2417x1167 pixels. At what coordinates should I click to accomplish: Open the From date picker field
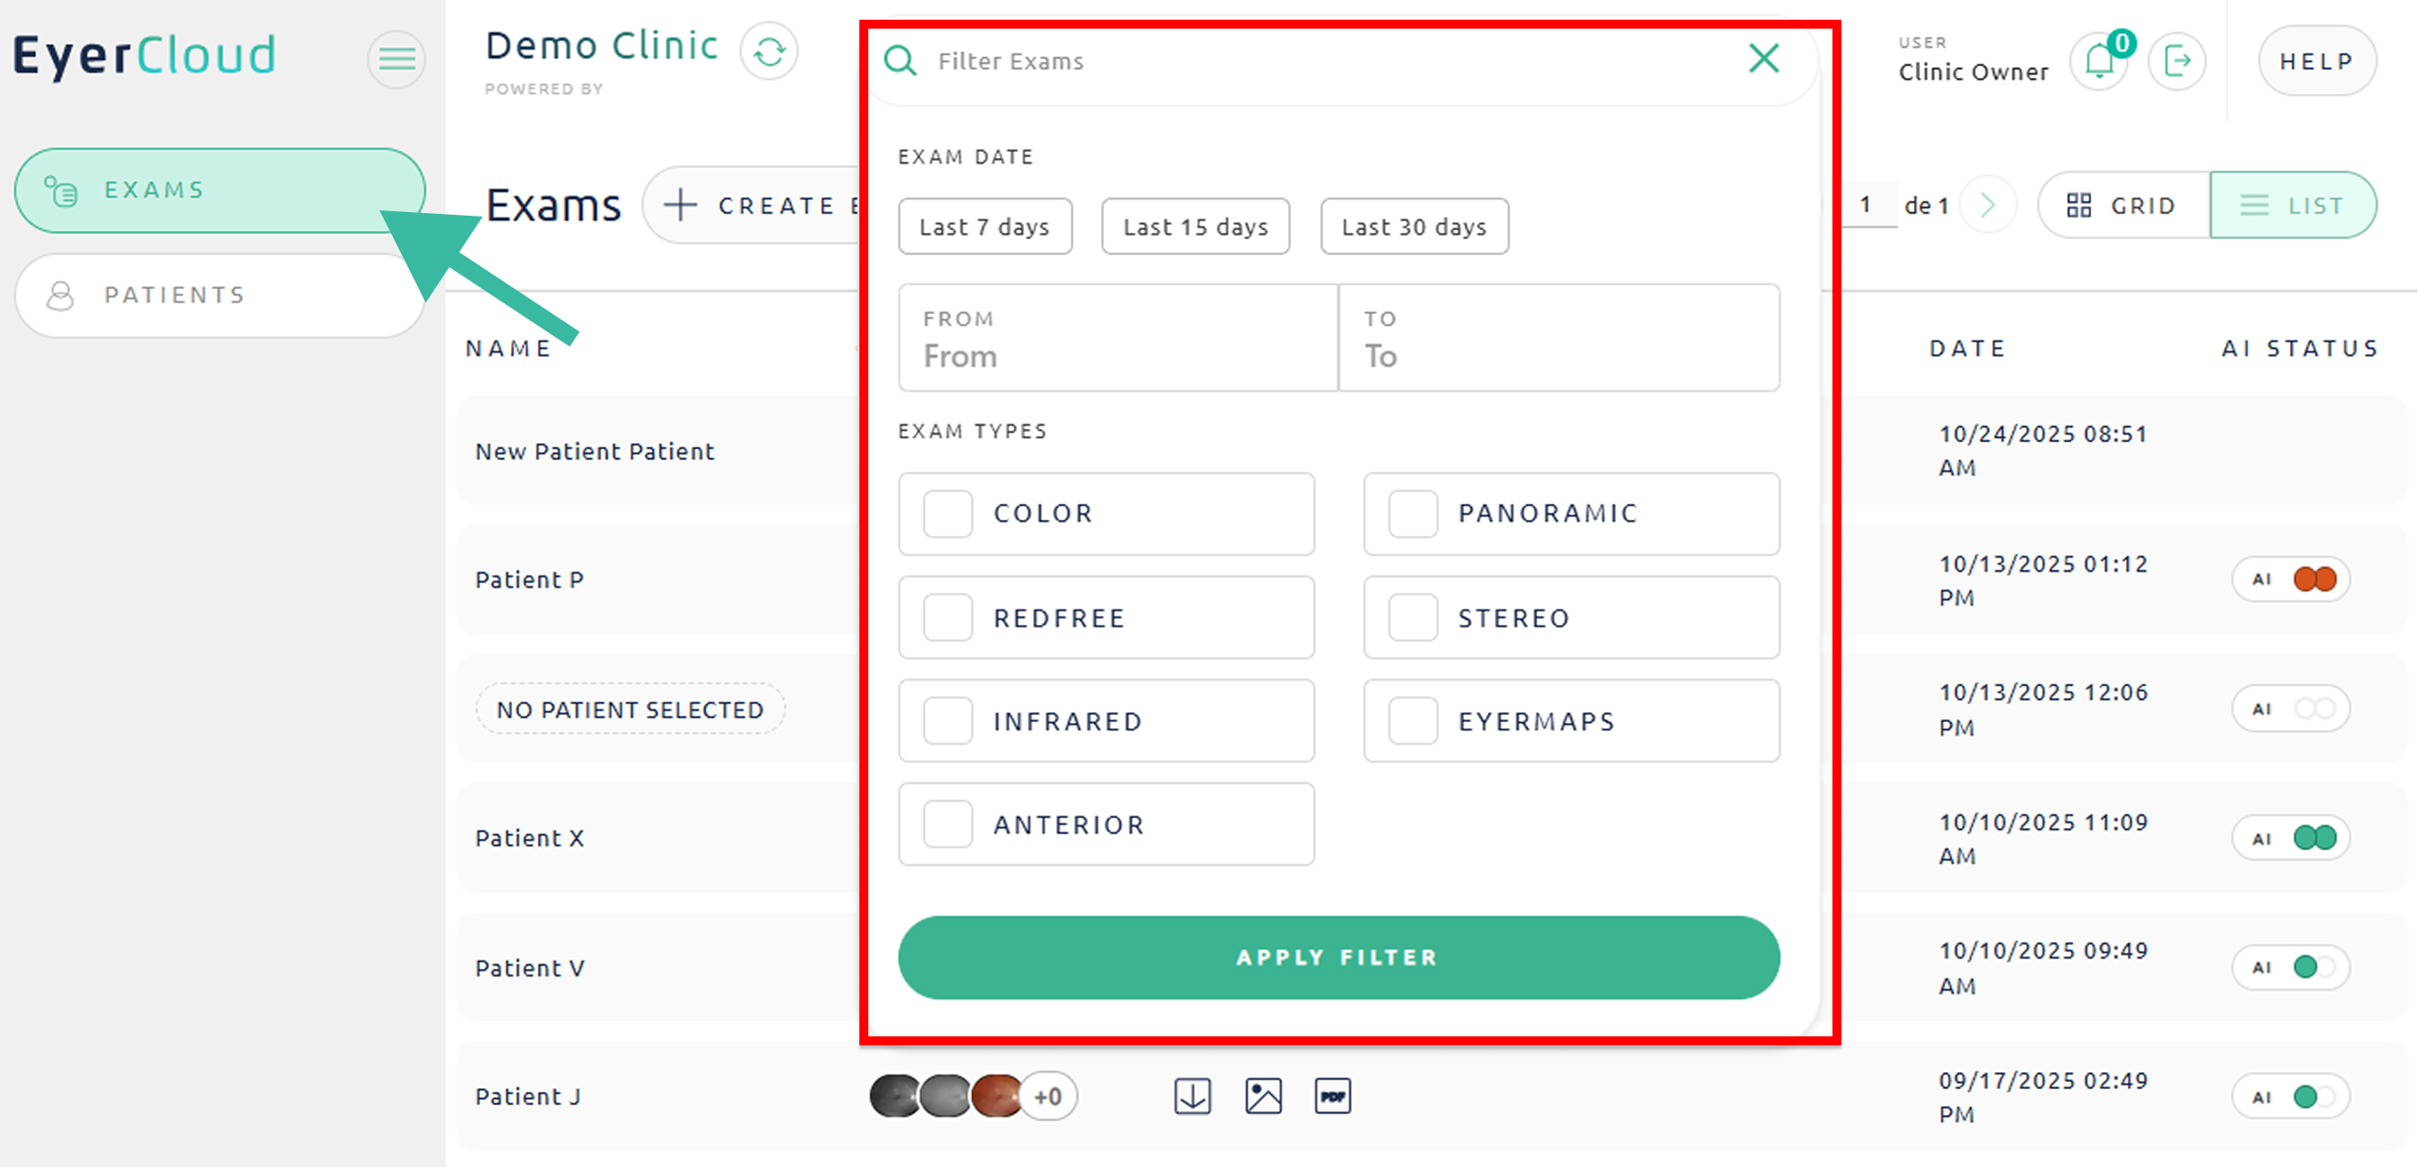(x=1117, y=337)
